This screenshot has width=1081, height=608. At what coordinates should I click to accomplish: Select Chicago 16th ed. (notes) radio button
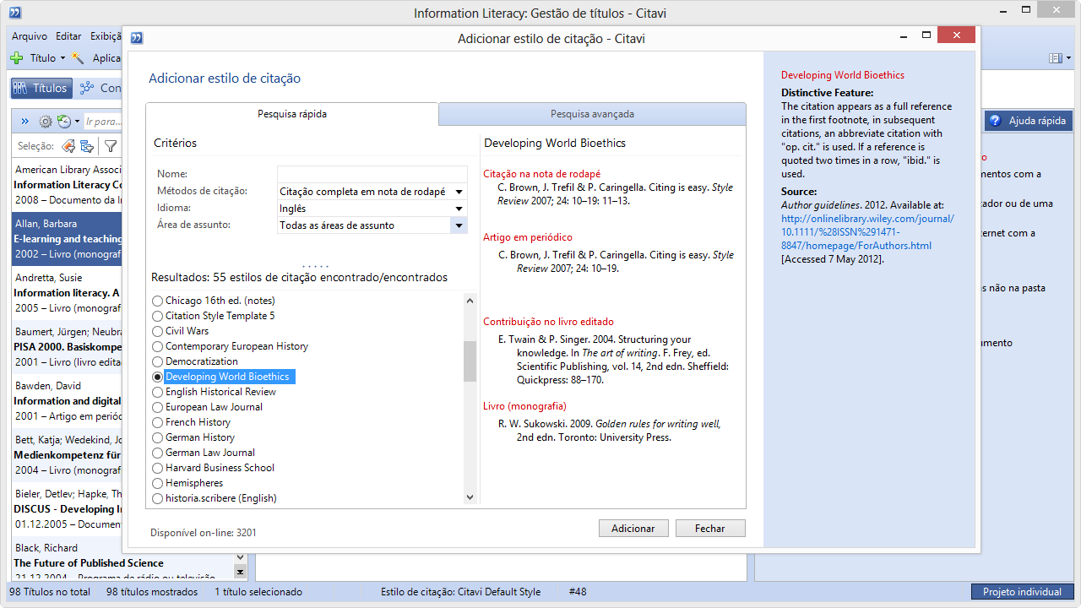coord(157,301)
